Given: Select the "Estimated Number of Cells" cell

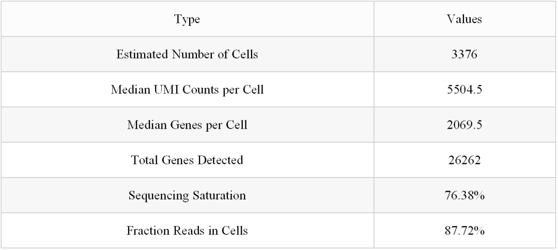Looking at the screenshot, I should [187, 54].
